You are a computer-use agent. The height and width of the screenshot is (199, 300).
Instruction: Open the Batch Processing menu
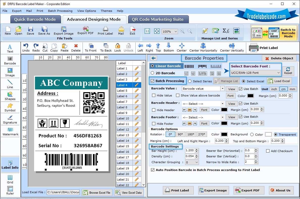pos(60,11)
